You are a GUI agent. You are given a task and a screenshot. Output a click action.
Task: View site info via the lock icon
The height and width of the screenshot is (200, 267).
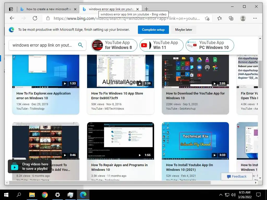click(x=48, y=18)
